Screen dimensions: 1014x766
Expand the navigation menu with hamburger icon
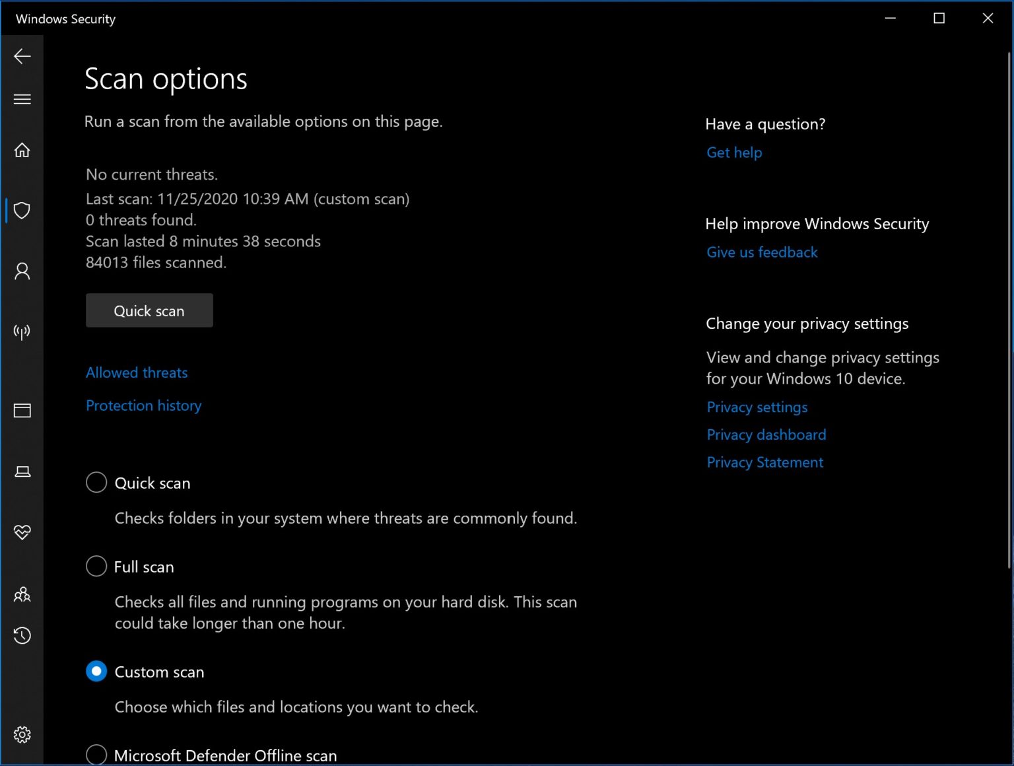(22, 98)
